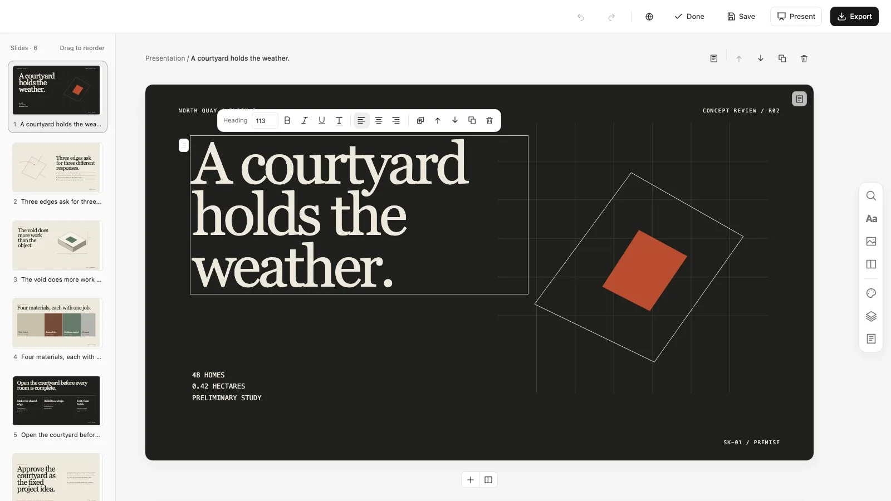Open the search tool in right sidebar
The height and width of the screenshot is (501, 891).
pos(872,196)
